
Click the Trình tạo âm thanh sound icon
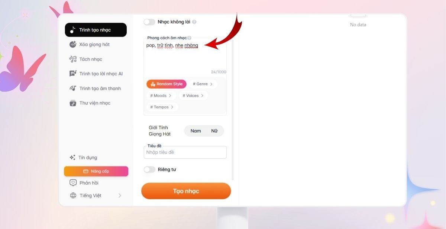click(x=73, y=88)
